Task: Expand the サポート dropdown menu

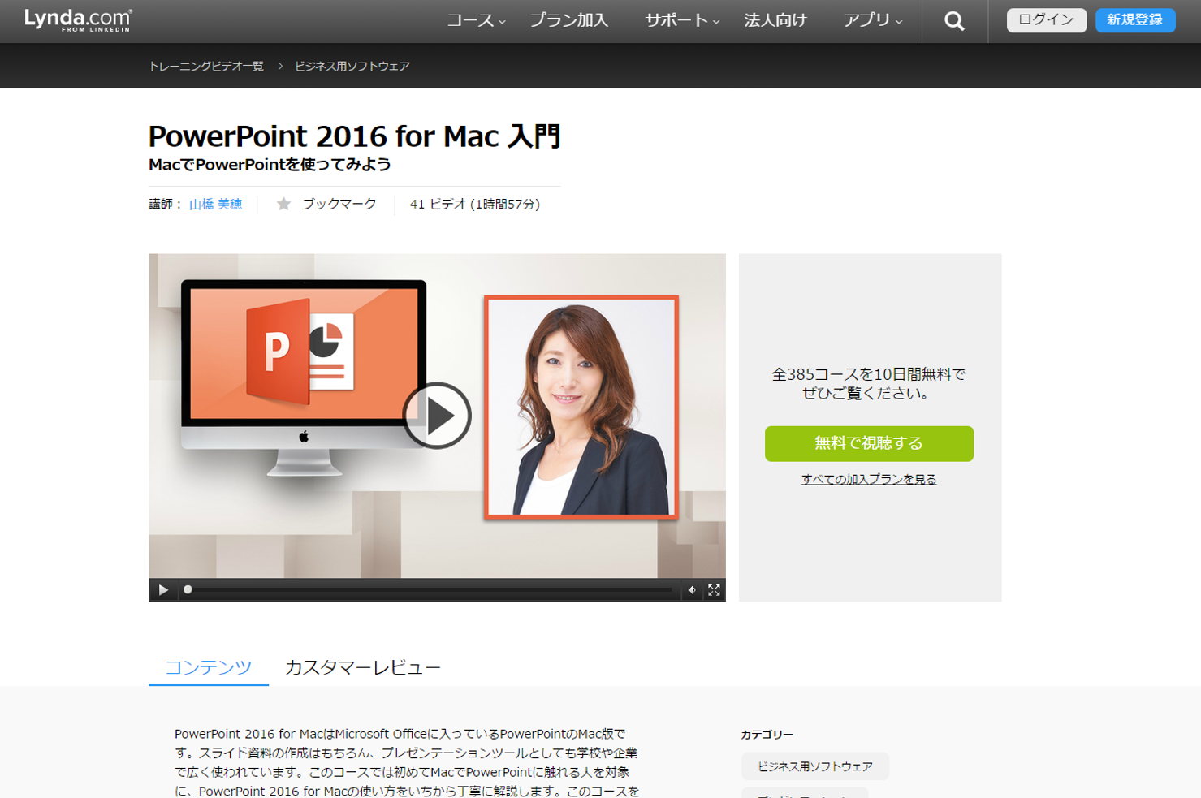Action: (681, 20)
